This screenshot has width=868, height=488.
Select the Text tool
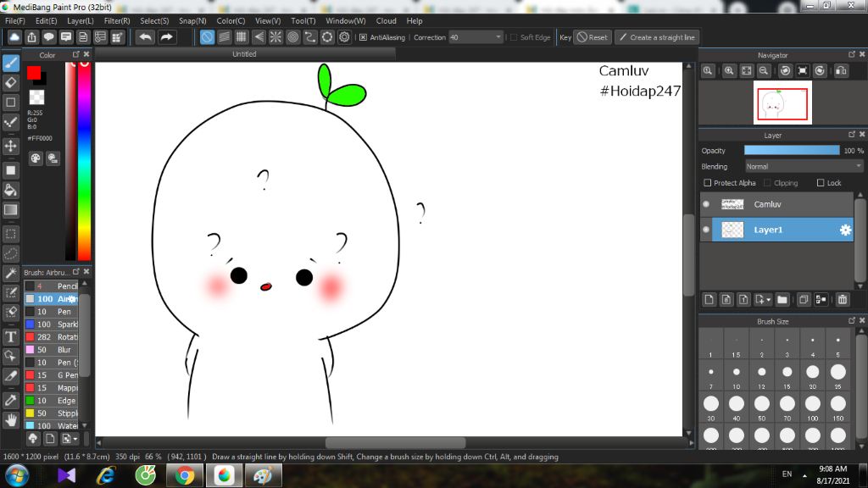[10, 336]
